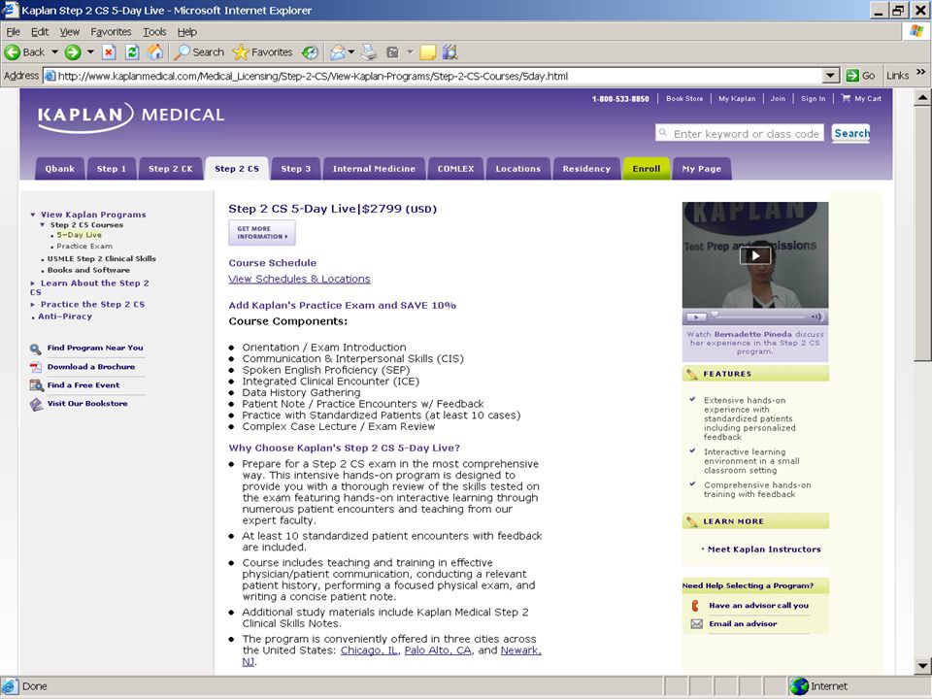Stop loading with the red X icon

[x=109, y=52]
